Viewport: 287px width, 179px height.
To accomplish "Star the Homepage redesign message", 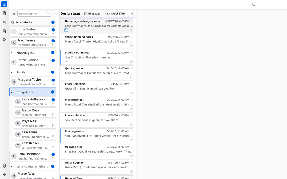I will coord(131,30).
